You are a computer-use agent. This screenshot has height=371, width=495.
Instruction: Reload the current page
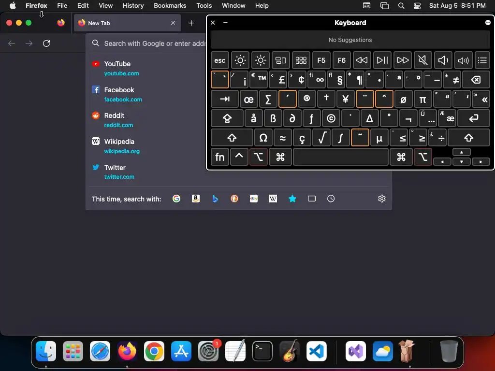(x=46, y=43)
